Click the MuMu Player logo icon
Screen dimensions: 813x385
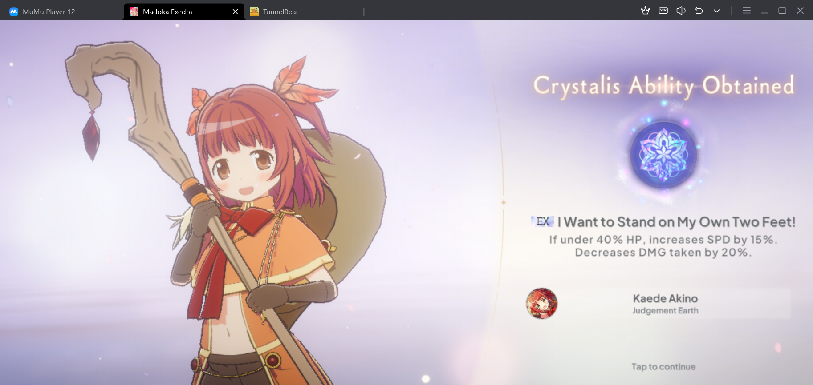[x=14, y=12]
